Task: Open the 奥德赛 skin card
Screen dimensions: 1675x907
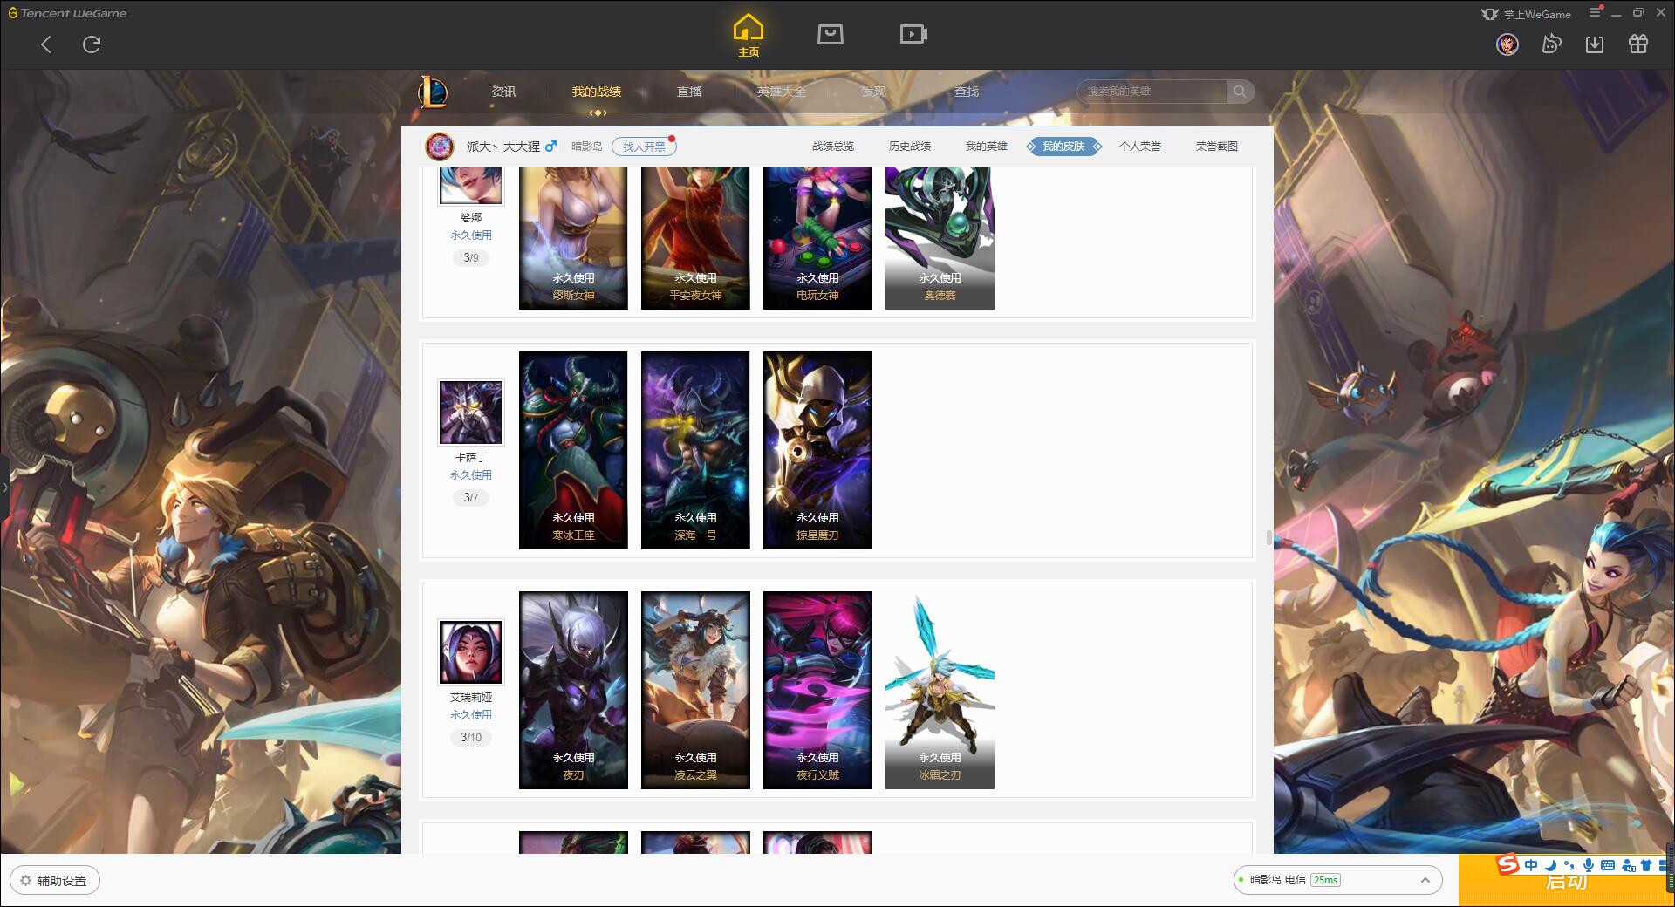Action: (940, 238)
